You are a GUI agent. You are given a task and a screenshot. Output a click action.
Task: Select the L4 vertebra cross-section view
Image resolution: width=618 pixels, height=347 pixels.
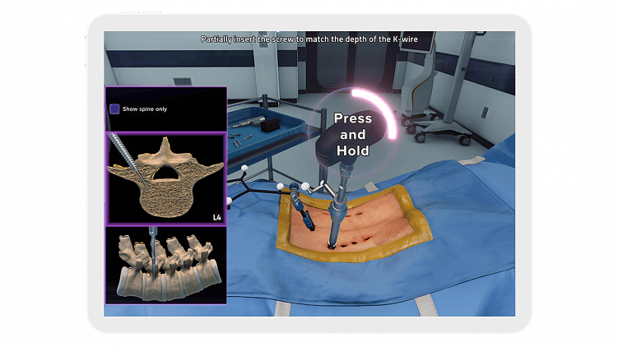(166, 178)
